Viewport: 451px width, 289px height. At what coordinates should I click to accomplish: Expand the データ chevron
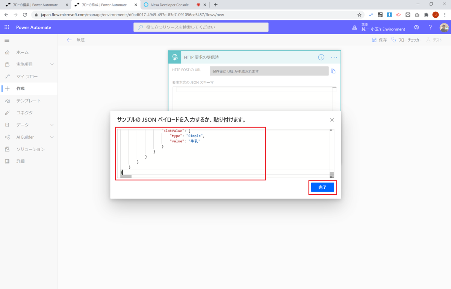(x=52, y=125)
